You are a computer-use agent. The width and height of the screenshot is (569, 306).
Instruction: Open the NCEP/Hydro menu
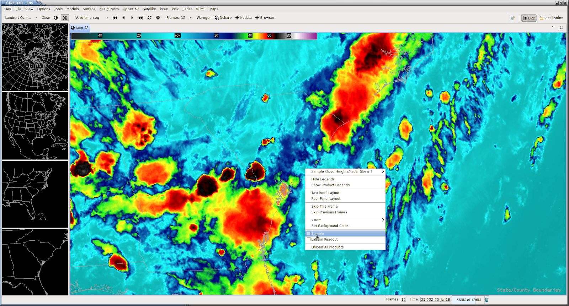pos(109,9)
